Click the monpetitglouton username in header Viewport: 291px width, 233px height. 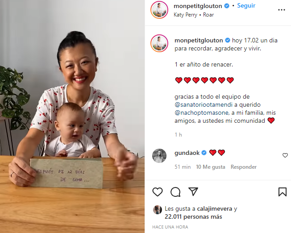(x=198, y=6)
